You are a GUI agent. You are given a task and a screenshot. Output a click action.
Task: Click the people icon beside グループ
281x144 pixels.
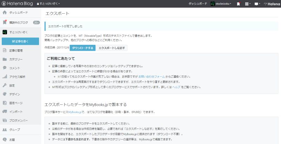pyautogui.click(x=5, y=130)
